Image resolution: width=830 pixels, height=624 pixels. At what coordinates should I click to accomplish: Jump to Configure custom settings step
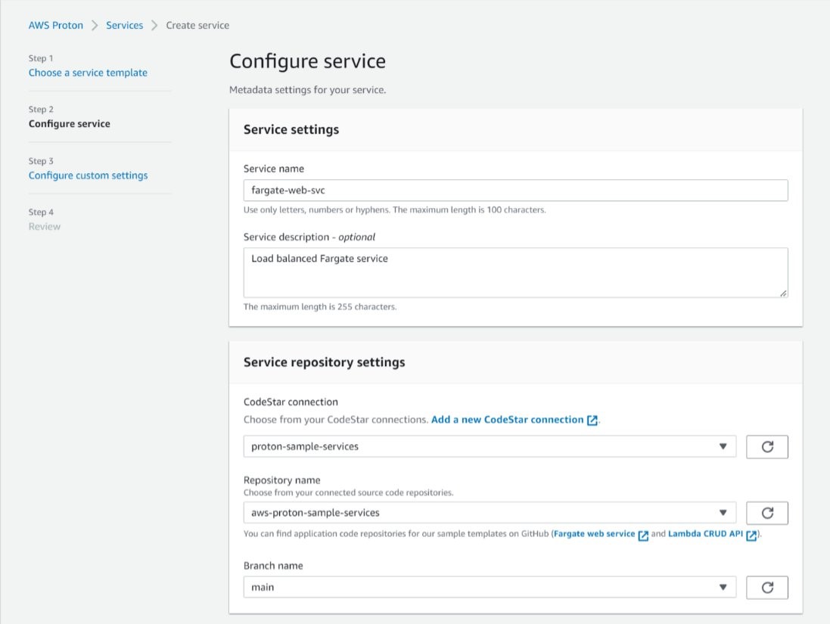pyautogui.click(x=88, y=175)
